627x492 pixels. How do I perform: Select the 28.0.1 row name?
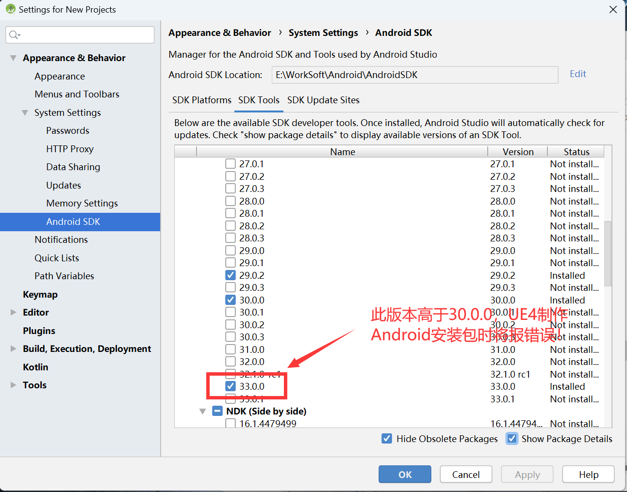[252, 214]
